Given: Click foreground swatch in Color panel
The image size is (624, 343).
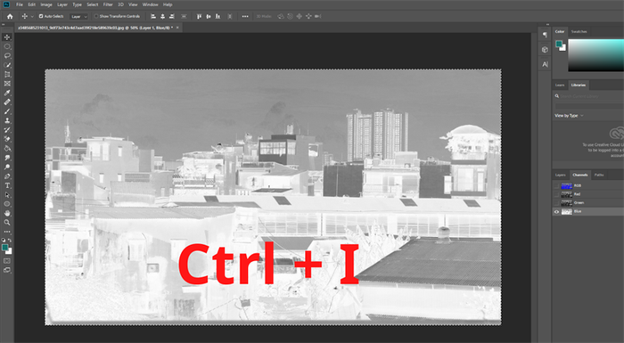Looking at the screenshot, I should pos(559,44).
